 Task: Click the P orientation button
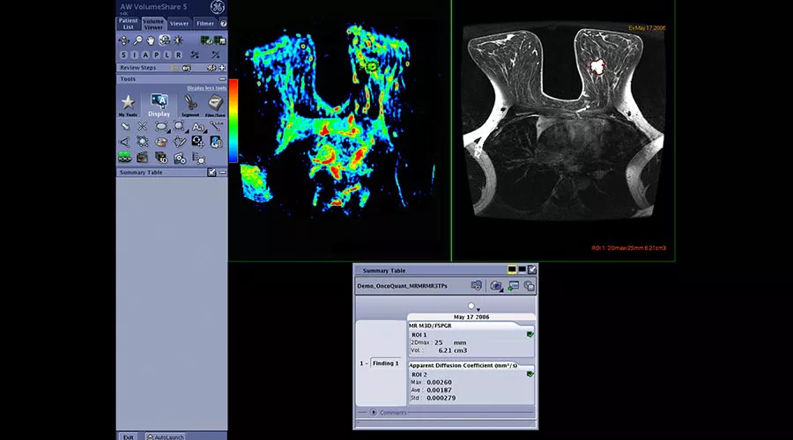tap(157, 55)
